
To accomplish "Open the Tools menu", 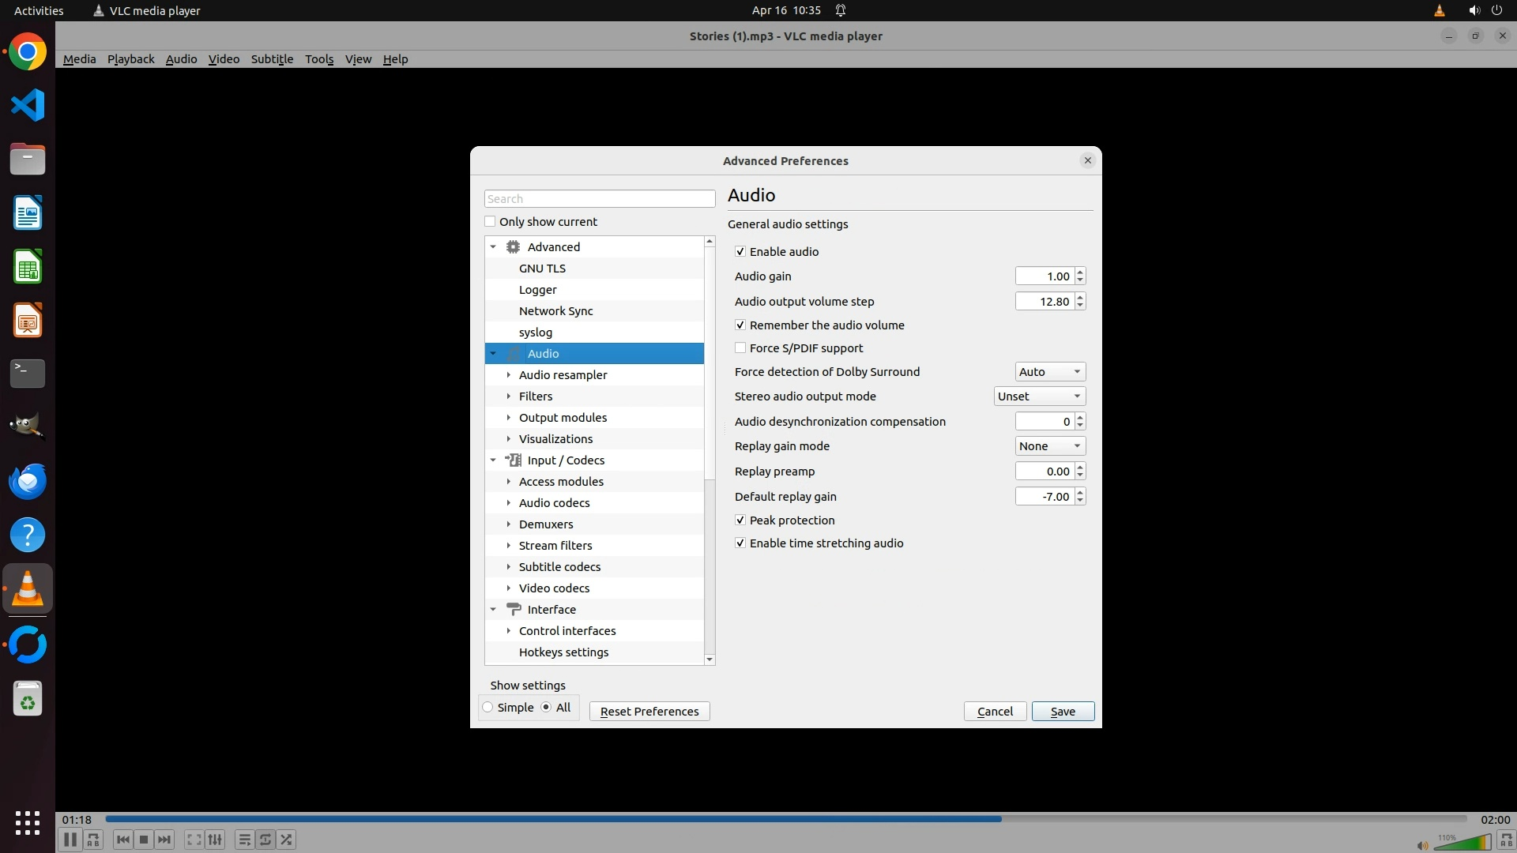I will (318, 59).
